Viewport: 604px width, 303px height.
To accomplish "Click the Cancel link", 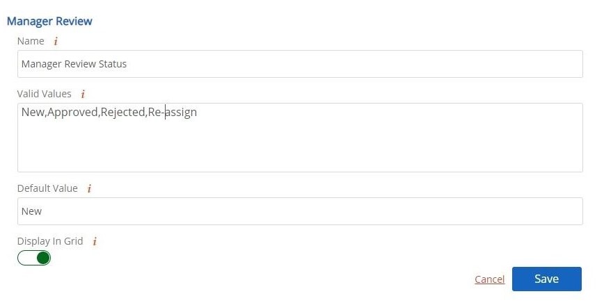I will click(x=489, y=279).
